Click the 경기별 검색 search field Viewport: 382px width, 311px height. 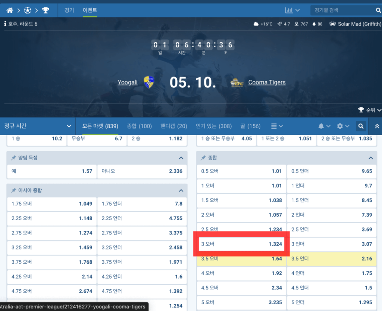point(341,10)
